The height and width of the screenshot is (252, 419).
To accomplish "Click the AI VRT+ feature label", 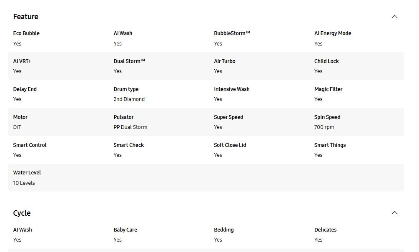I will 22,61.
